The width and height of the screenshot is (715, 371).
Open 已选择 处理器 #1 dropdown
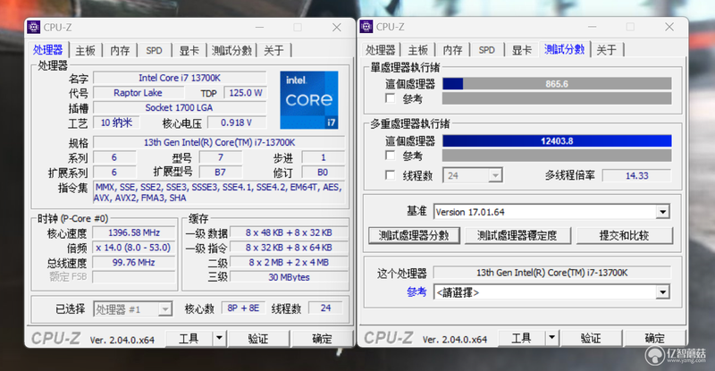(x=132, y=309)
